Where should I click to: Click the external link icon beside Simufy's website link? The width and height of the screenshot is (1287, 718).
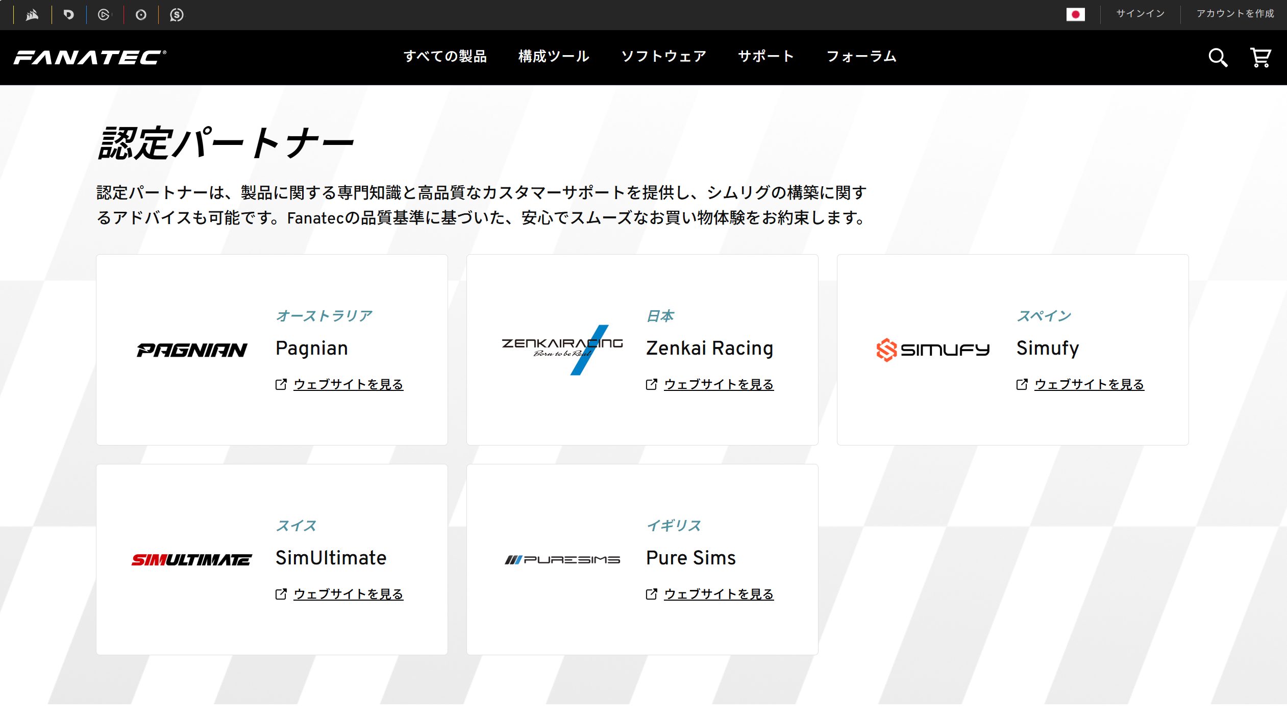pyautogui.click(x=1022, y=384)
